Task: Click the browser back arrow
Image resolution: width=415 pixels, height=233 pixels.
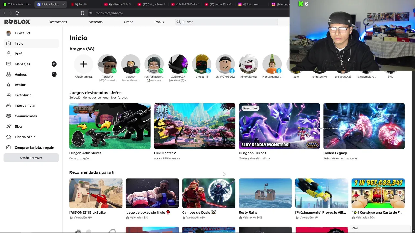Action: pyautogui.click(x=4, y=13)
